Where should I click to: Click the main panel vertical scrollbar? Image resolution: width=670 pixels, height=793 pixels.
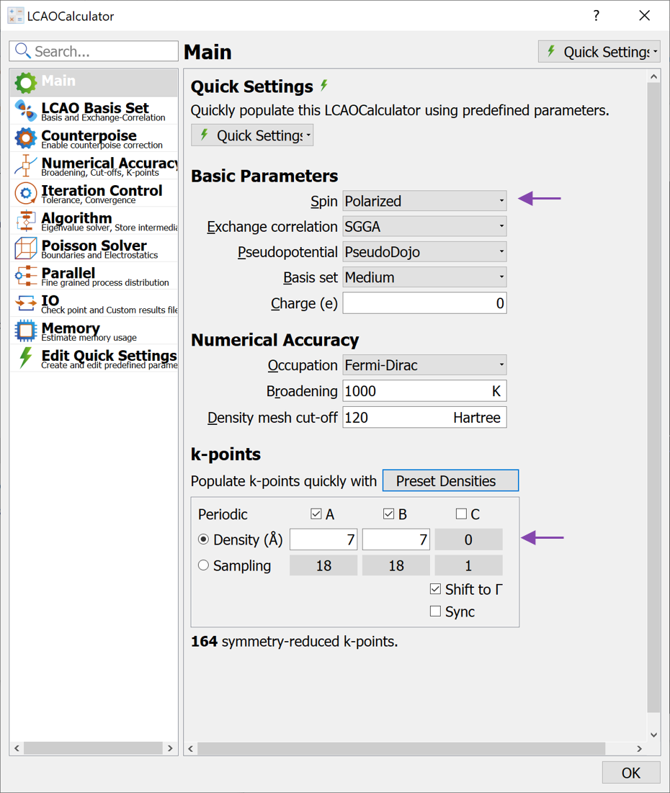click(654, 397)
